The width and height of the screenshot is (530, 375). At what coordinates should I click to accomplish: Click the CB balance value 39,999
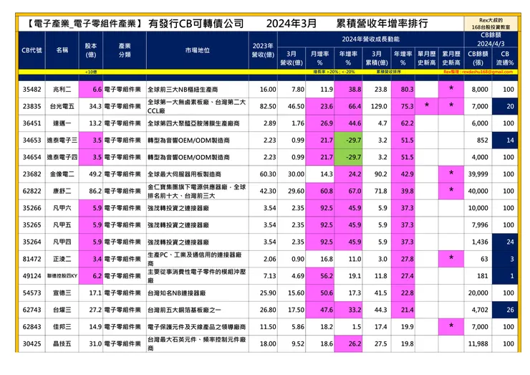click(478, 174)
